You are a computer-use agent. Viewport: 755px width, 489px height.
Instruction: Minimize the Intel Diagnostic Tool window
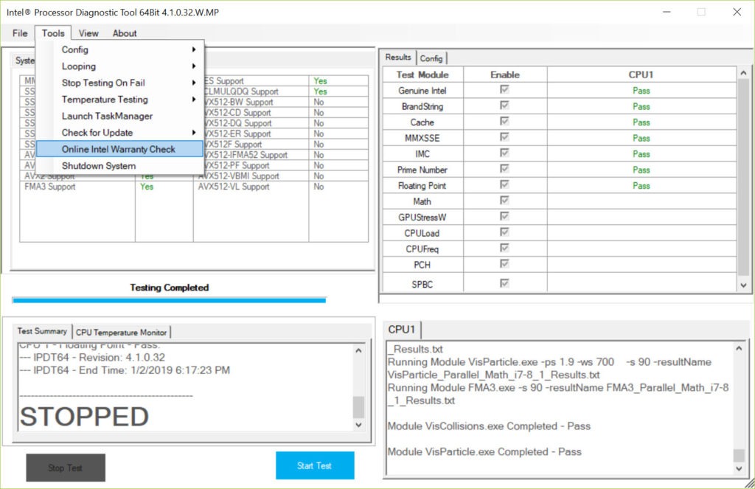(x=667, y=12)
